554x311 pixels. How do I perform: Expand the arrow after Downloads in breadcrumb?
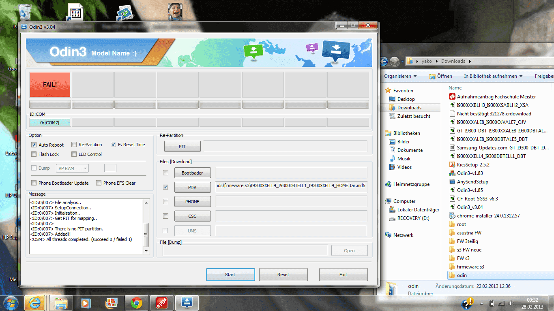pyautogui.click(x=470, y=61)
